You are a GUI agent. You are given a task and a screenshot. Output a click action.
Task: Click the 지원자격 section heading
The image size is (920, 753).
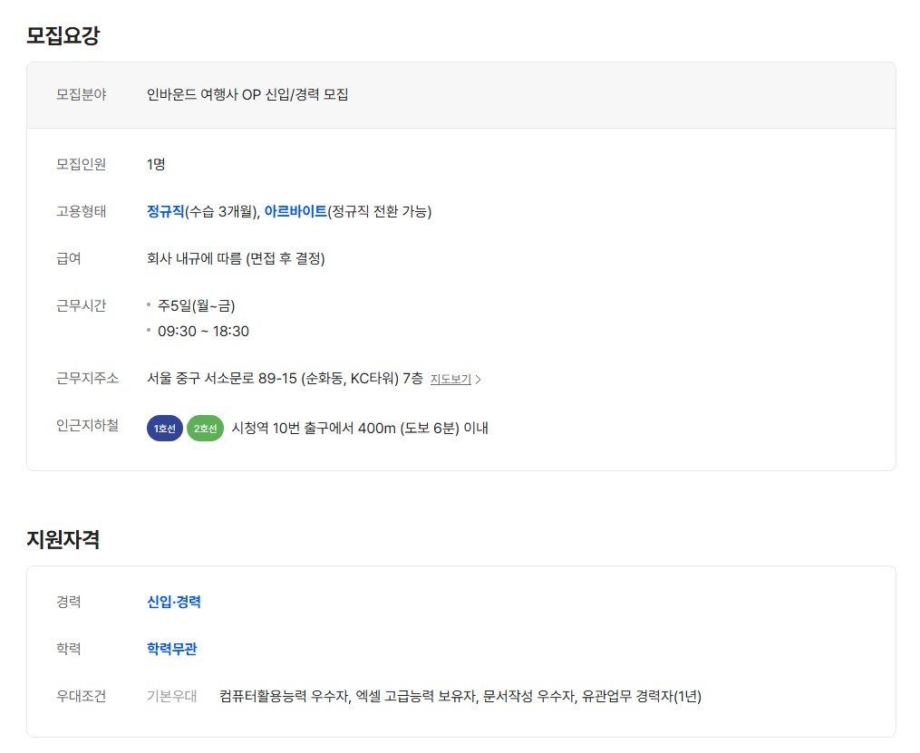(63, 540)
